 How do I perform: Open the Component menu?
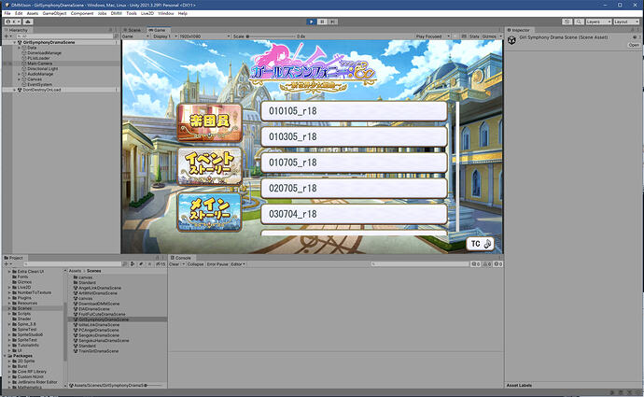(82, 13)
